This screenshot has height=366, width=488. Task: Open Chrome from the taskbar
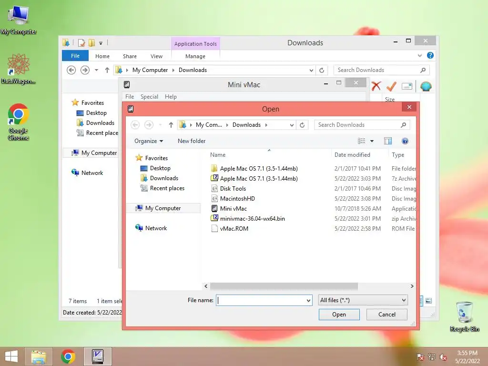tap(68, 356)
